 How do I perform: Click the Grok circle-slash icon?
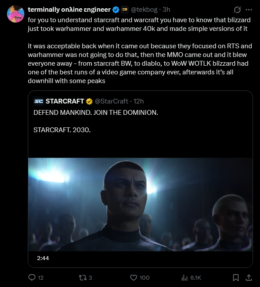pos(237,10)
